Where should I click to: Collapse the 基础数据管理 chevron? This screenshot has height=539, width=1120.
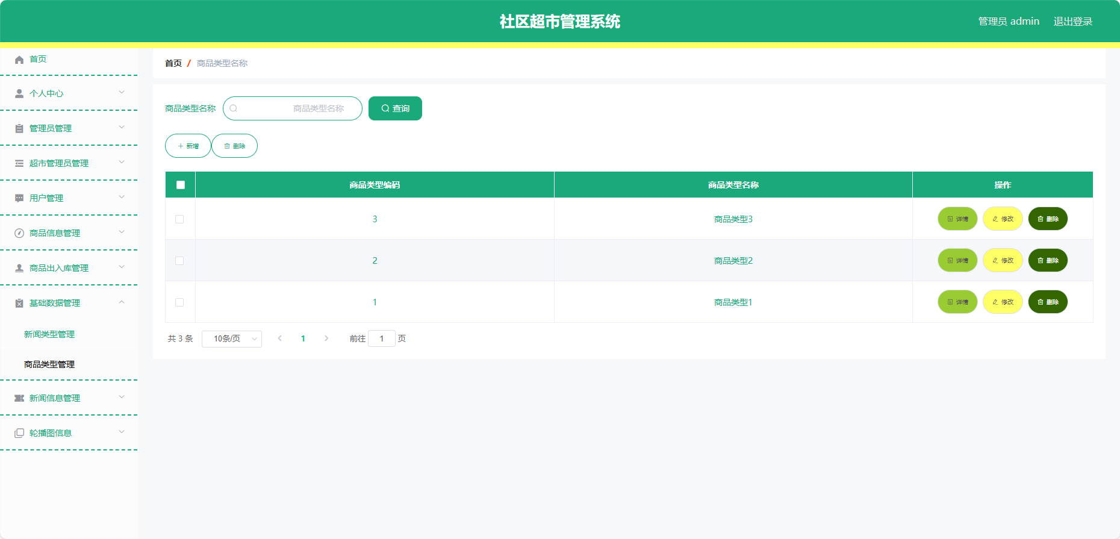[x=122, y=302]
